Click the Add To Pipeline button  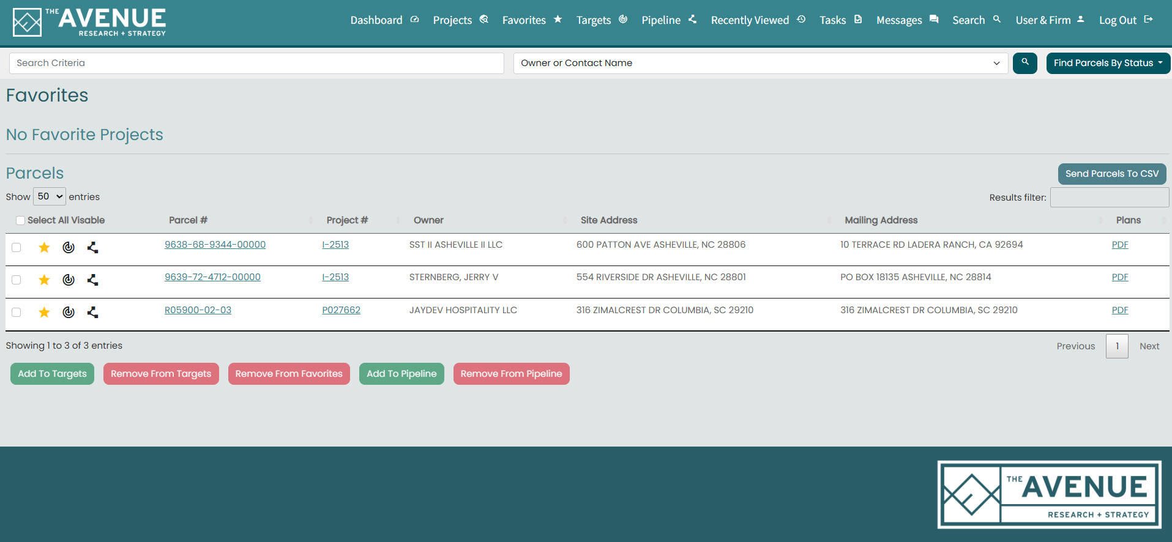[x=401, y=374]
